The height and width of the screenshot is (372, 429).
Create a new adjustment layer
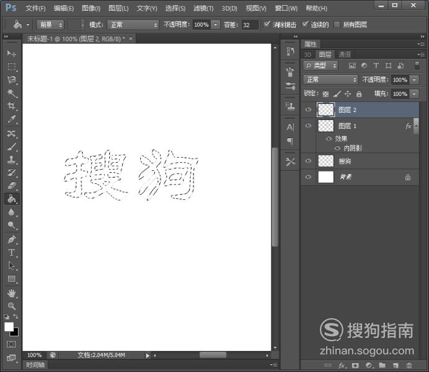pyautogui.click(x=369, y=365)
